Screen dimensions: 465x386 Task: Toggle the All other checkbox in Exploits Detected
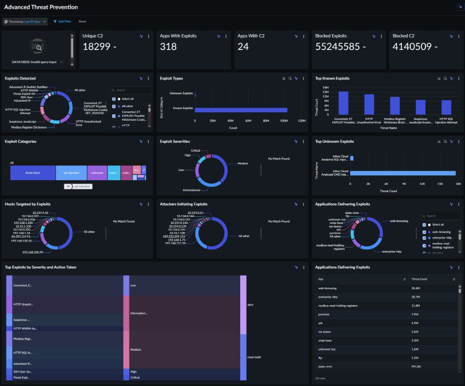pyautogui.click(x=114, y=106)
